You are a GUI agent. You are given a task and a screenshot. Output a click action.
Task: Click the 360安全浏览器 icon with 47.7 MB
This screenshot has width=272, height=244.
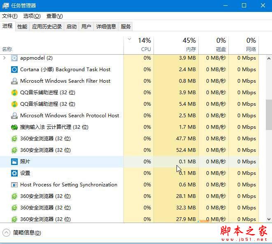pos(14,139)
